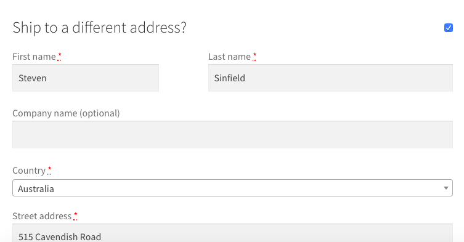Click the First name label text

pos(34,57)
